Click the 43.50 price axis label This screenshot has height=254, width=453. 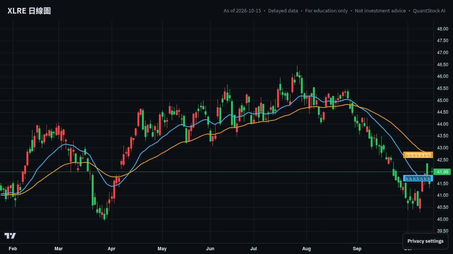(x=443, y=136)
